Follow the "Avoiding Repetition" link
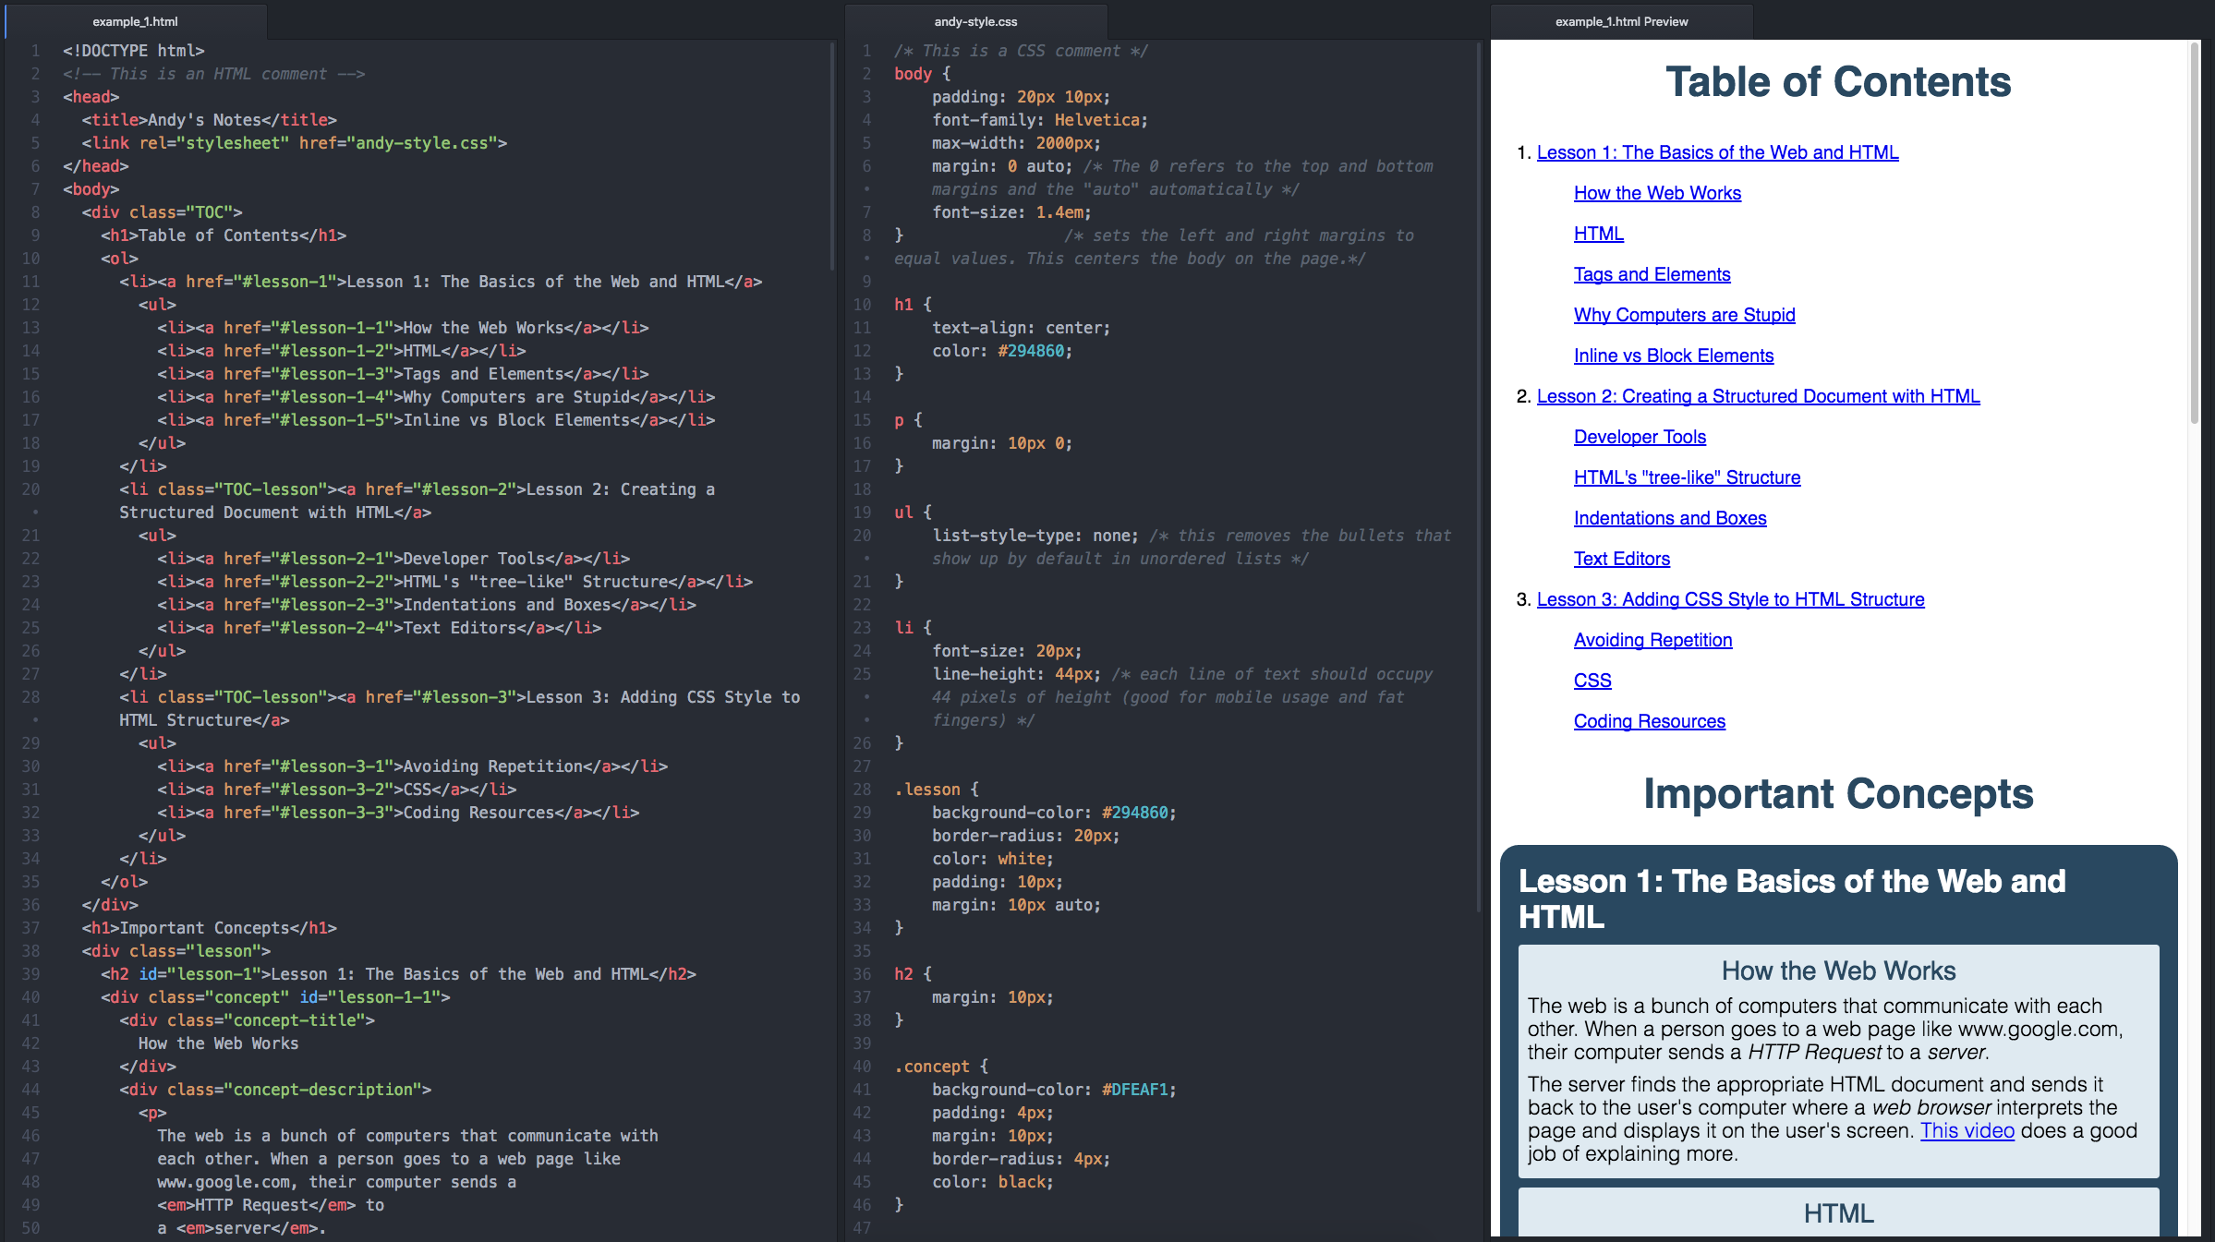The height and width of the screenshot is (1242, 2215). pos(1652,640)
